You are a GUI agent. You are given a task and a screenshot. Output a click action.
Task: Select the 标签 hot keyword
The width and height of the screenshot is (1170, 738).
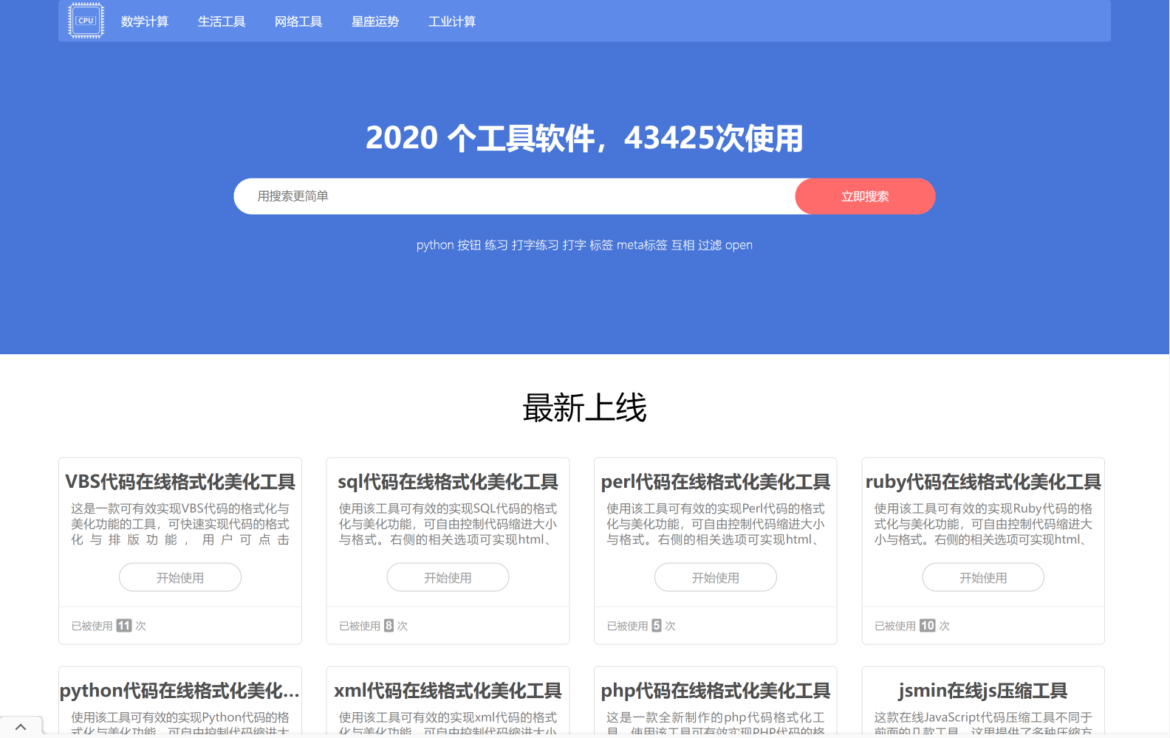(601, 245)
